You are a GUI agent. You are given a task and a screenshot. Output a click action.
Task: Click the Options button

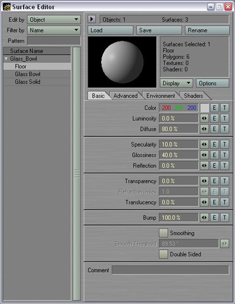[x=213, y=83]
